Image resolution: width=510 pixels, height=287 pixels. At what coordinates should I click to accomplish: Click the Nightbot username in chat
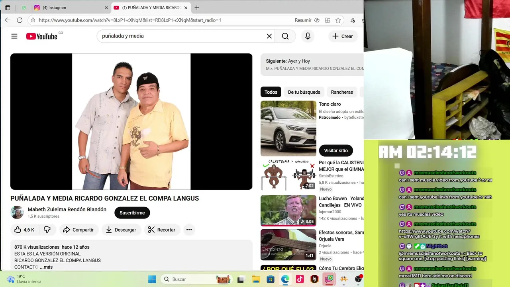[x=437, y=246]
